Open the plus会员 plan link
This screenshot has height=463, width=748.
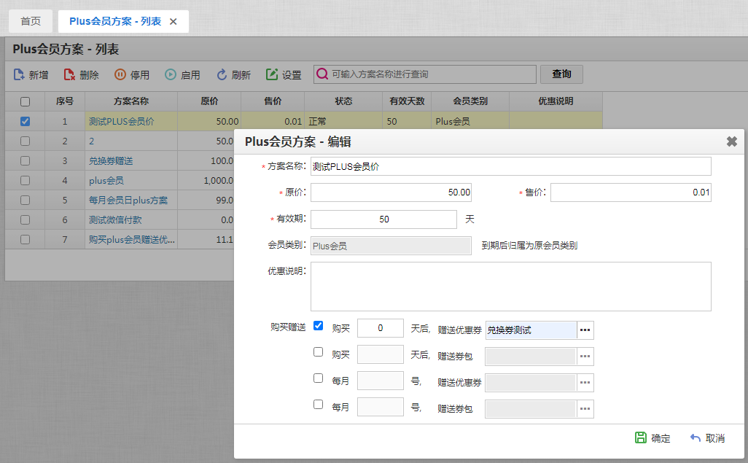pyautogui.click(x=106, y=180)
